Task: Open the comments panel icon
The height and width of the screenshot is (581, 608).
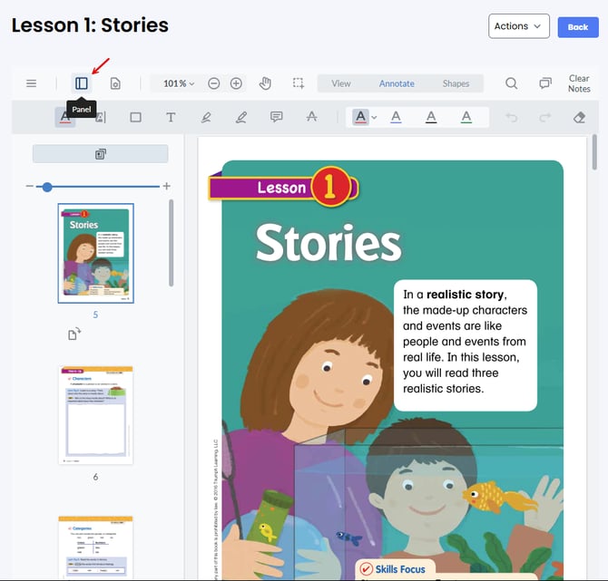Action: coord(545,83)
